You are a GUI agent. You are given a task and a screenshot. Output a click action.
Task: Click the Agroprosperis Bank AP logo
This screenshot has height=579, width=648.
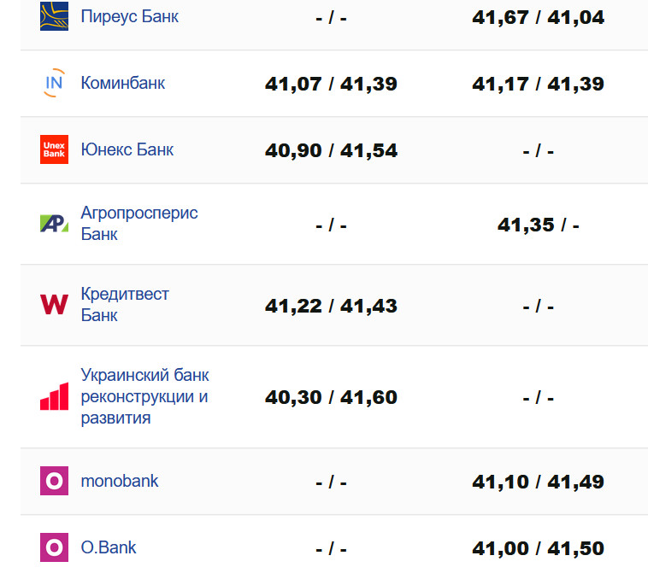[54, 224]
